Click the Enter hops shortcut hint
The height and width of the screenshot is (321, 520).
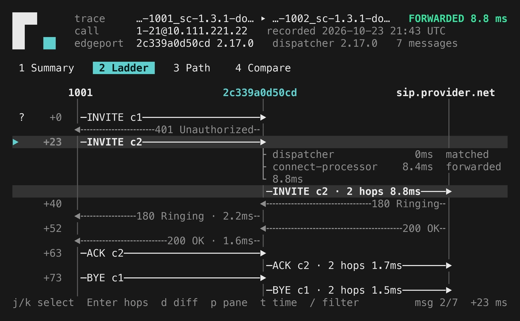118,302
